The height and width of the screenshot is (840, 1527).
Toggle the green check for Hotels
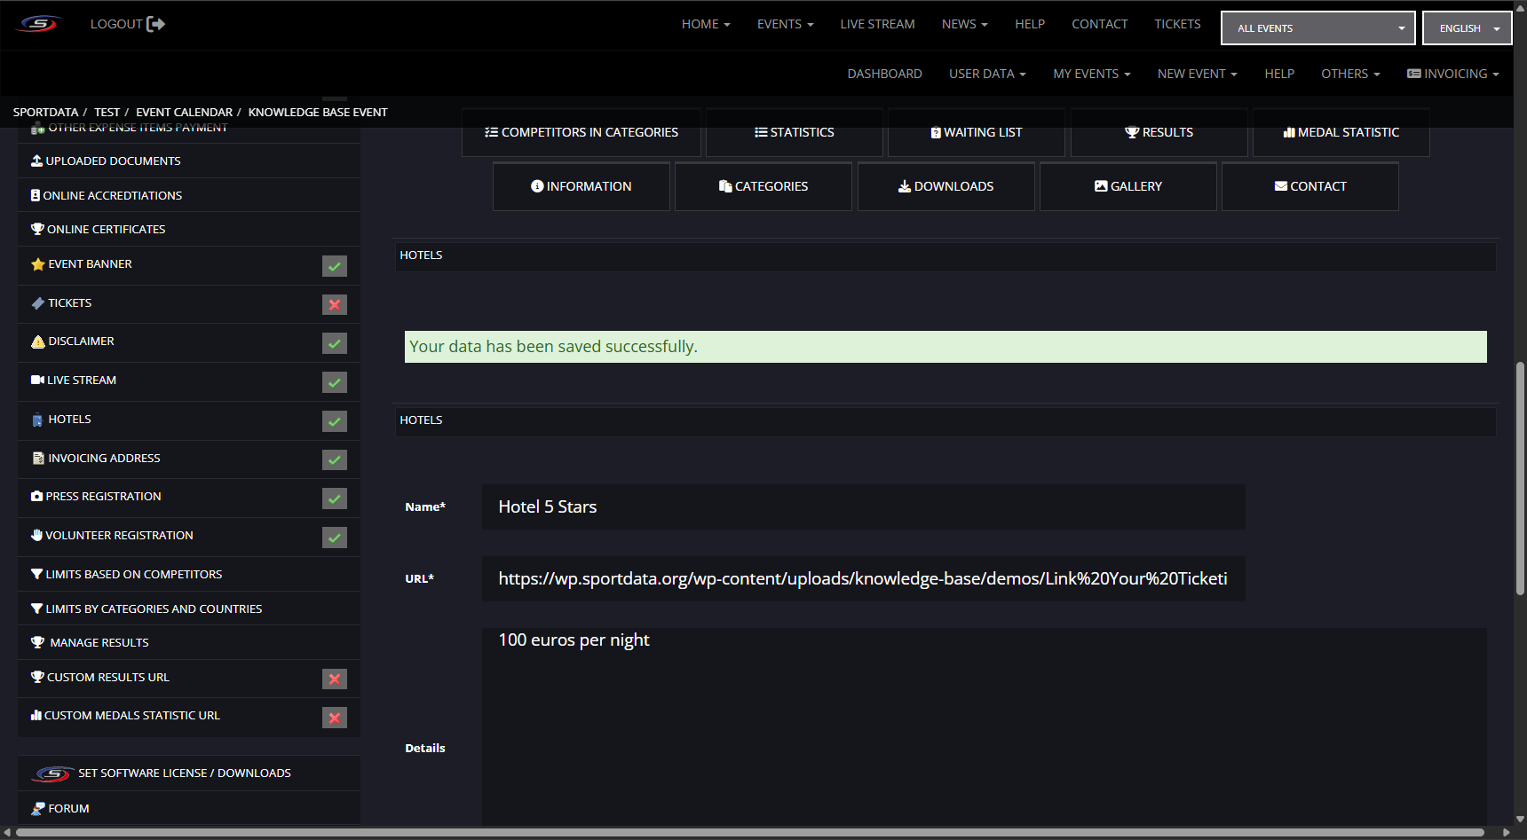pos(335,421)
